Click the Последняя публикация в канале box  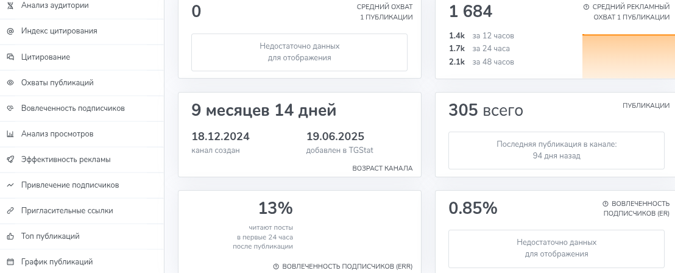pyautogui.click(x=556, y=151)
